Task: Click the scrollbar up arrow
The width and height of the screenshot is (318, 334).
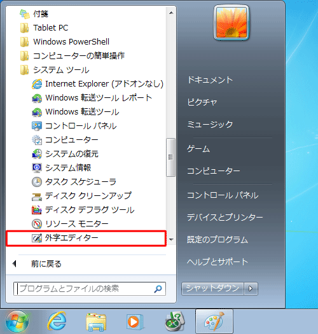Action: (171, 13)
